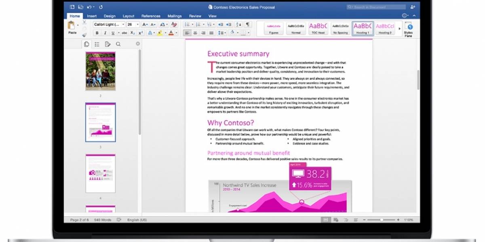Screen dimensions: 485x242
Task: Open the bullet list dropdown arrow
Action: [x=192, y=25]
